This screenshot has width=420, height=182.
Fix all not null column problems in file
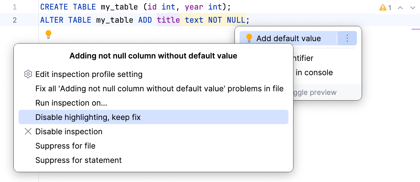159,88
